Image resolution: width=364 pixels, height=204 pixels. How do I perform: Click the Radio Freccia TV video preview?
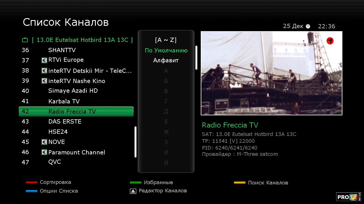click(272, 73)
